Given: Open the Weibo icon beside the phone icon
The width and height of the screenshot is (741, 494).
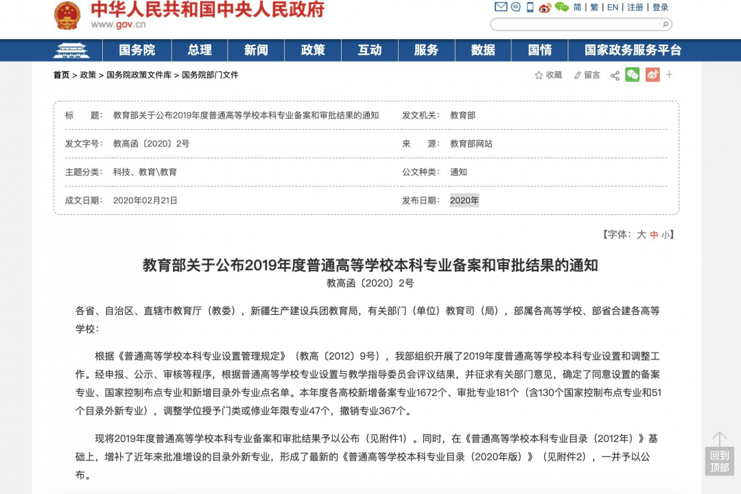Looking at the screenshot, I should click(545, 8).
